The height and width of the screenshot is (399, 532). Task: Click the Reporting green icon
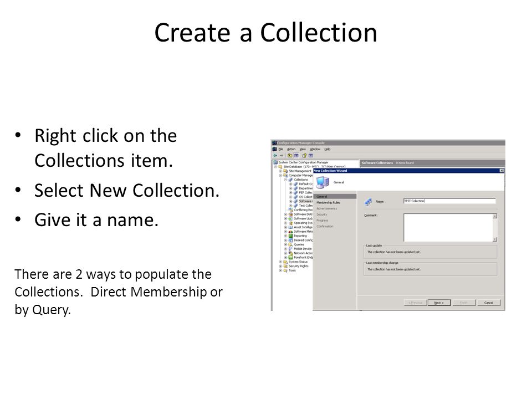(291, 236)
